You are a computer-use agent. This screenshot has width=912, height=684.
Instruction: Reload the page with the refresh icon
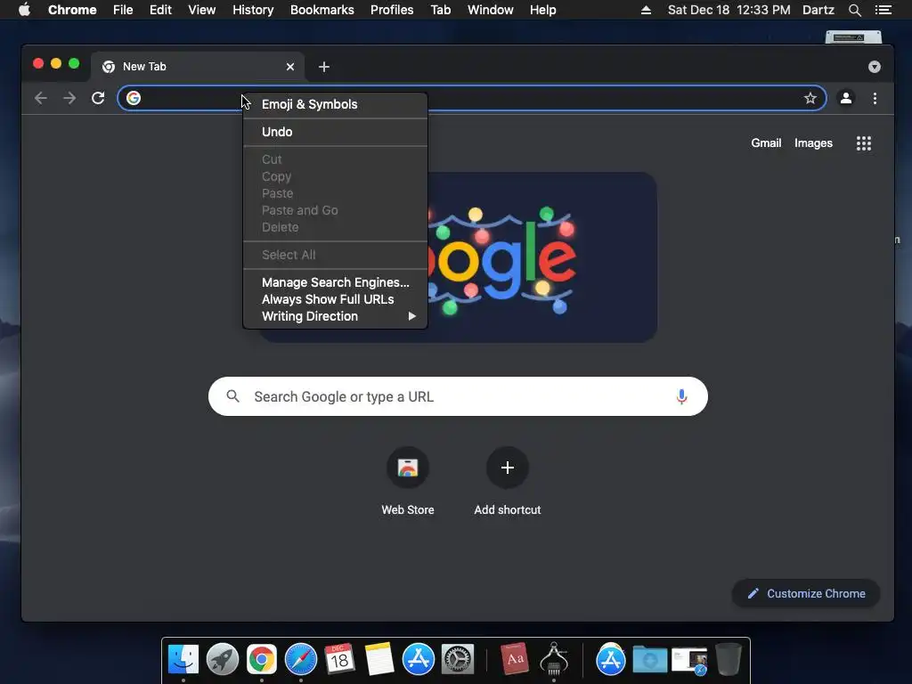pos(98,98)
